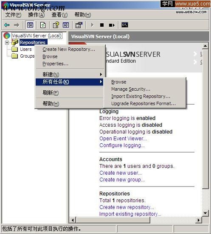Toggle the show/hide action pane icon

coord(66,25)
